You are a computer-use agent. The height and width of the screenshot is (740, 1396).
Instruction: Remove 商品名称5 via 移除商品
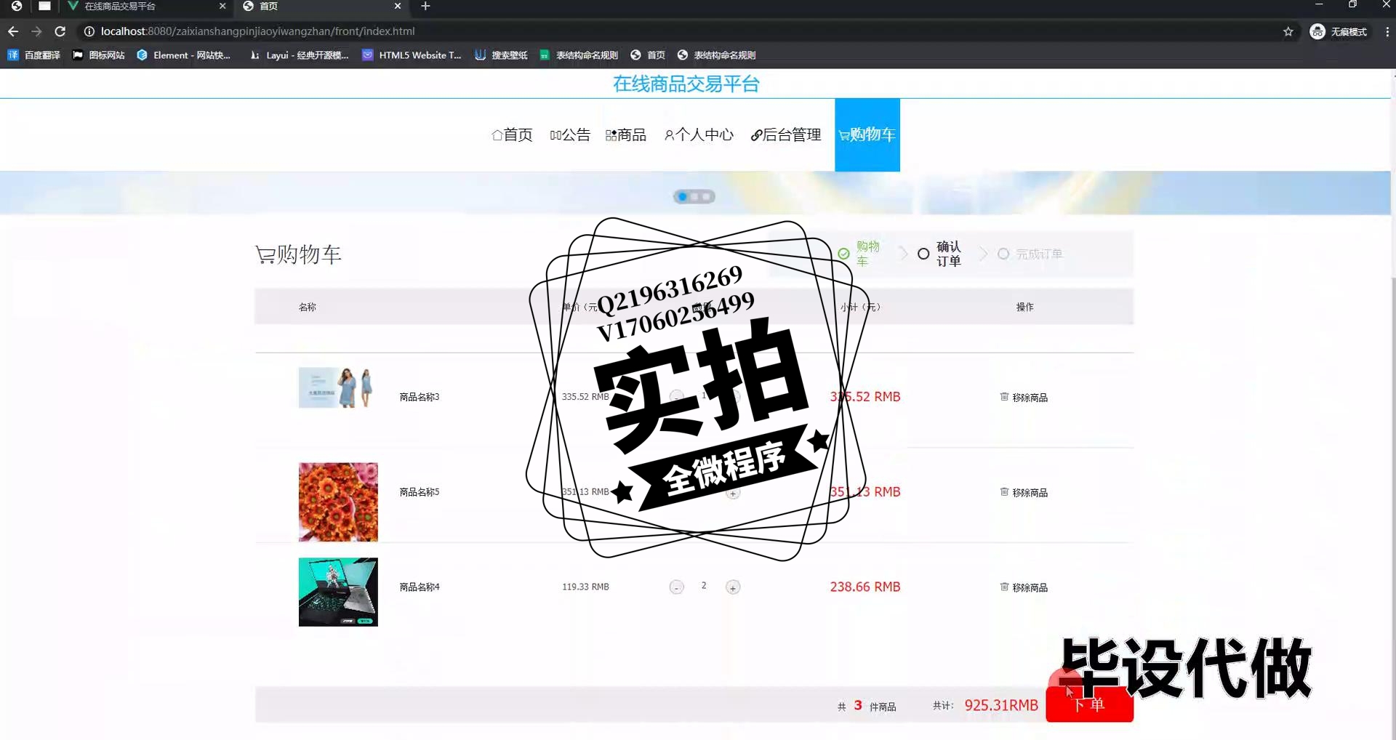1024,492
